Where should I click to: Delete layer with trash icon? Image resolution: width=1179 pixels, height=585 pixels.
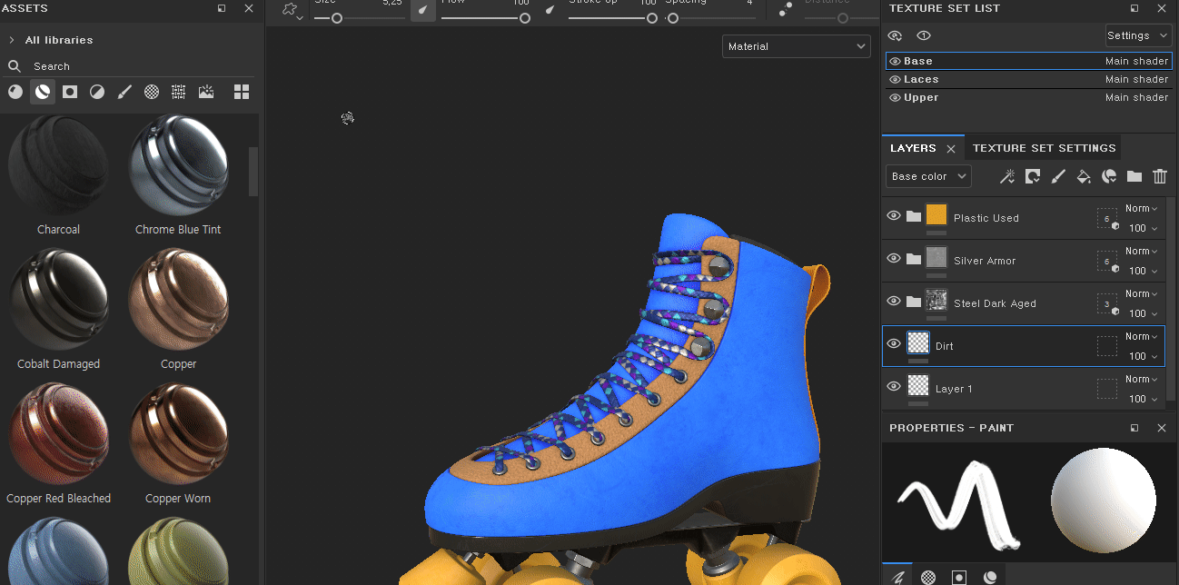tap(1160, 176)
